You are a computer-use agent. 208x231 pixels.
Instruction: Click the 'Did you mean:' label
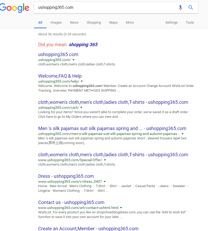click(53, 45)
